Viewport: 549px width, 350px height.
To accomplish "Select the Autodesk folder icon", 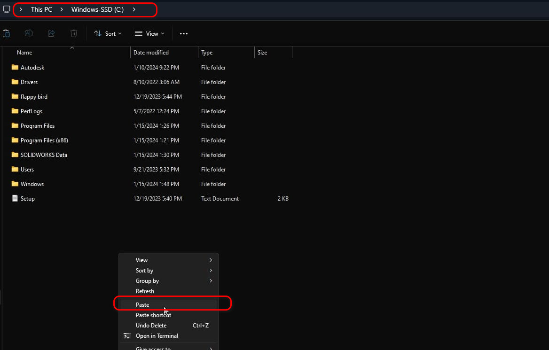I will [15, 67].
